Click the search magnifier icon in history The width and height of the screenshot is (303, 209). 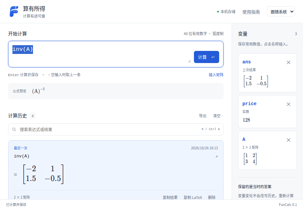click(14, 129)
